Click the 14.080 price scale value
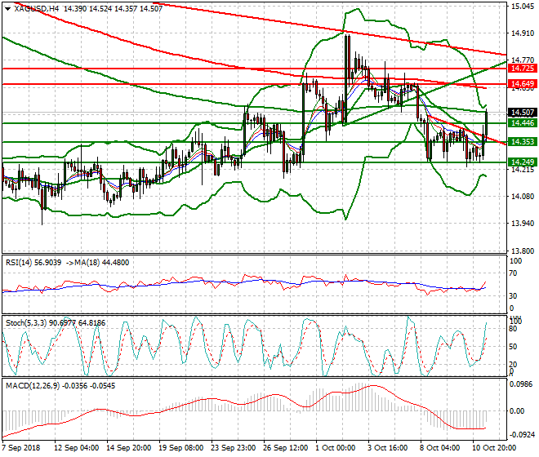539x457 pixels. 523,197
